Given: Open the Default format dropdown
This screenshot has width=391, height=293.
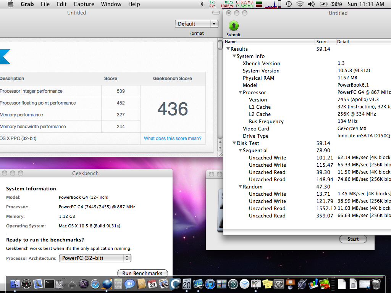Looking at the screenshot, I should click(x=197, y=24).
